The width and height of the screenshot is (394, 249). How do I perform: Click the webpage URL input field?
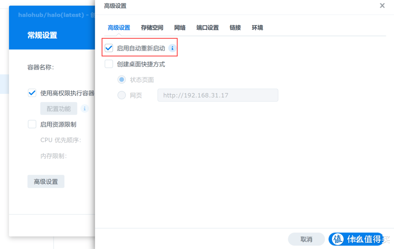tap(218, 95)
